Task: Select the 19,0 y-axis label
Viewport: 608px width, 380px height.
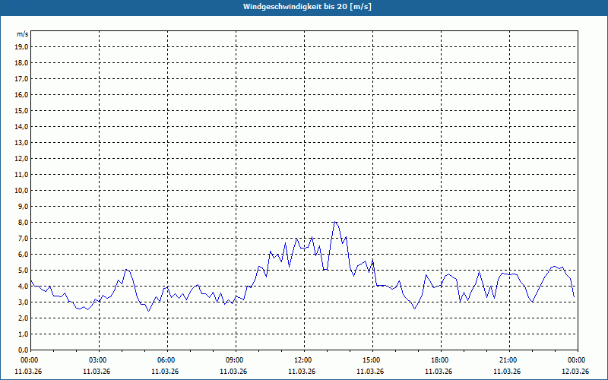Action: click(21, 46)
